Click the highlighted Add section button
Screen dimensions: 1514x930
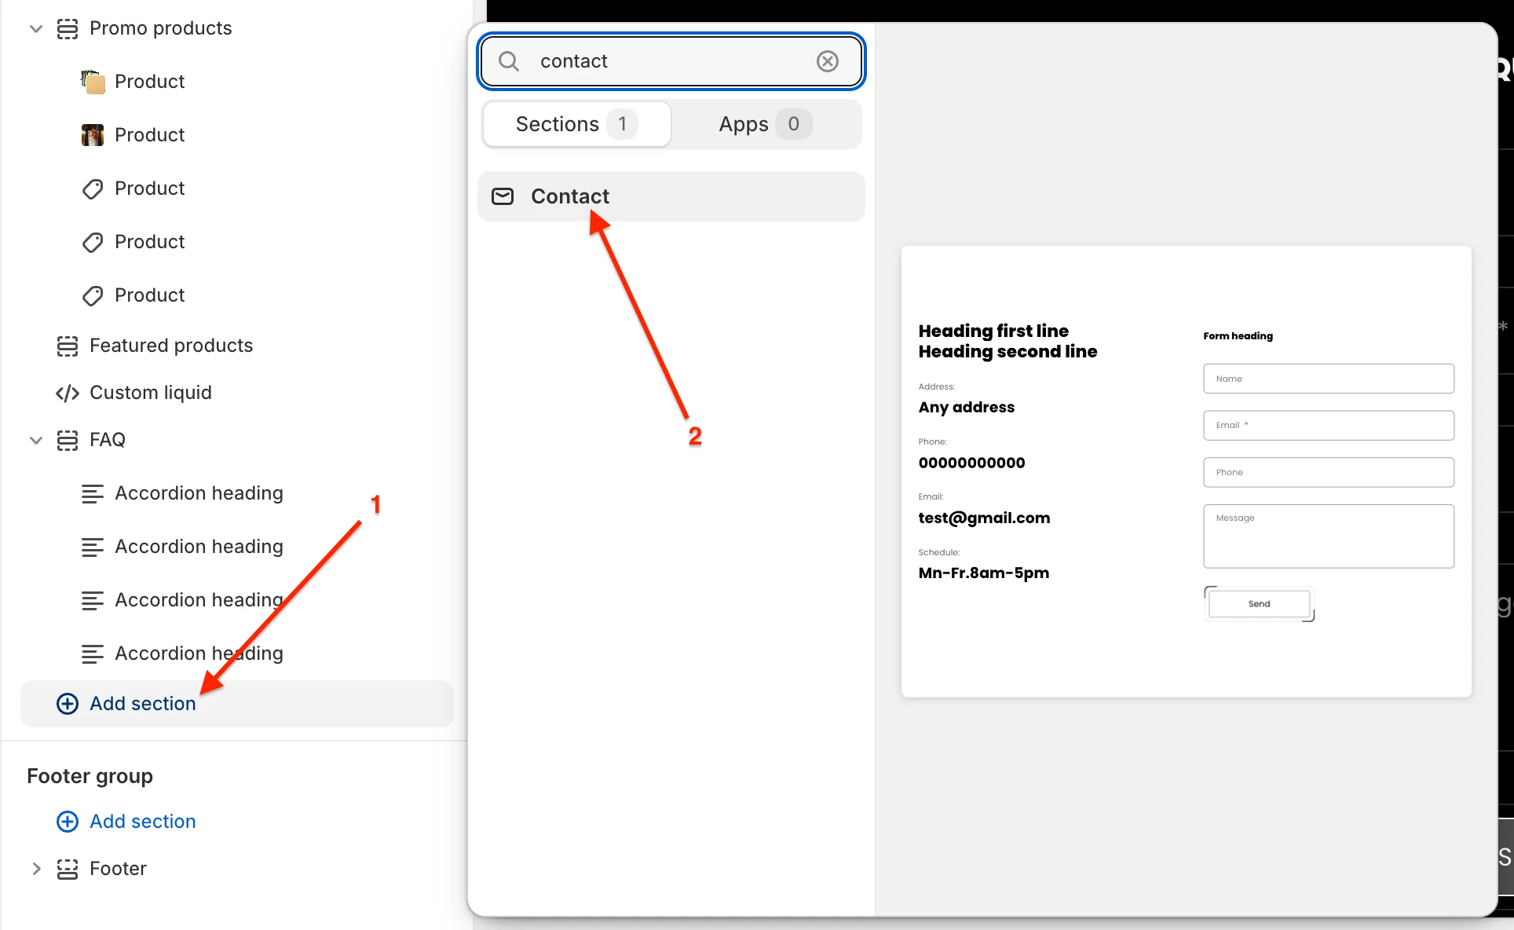click(x=237, y=704)
